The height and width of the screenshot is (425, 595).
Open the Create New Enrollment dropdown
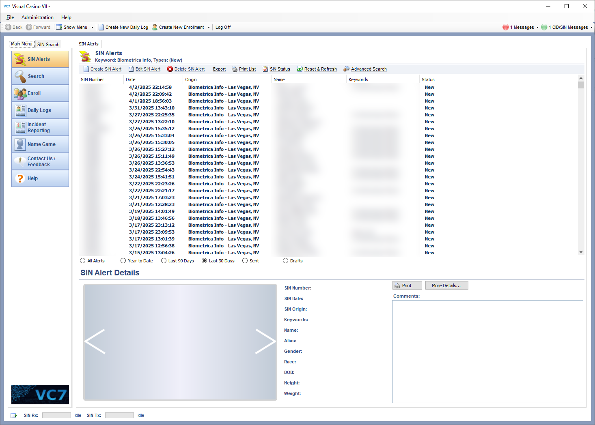click(x=209, y=27)
